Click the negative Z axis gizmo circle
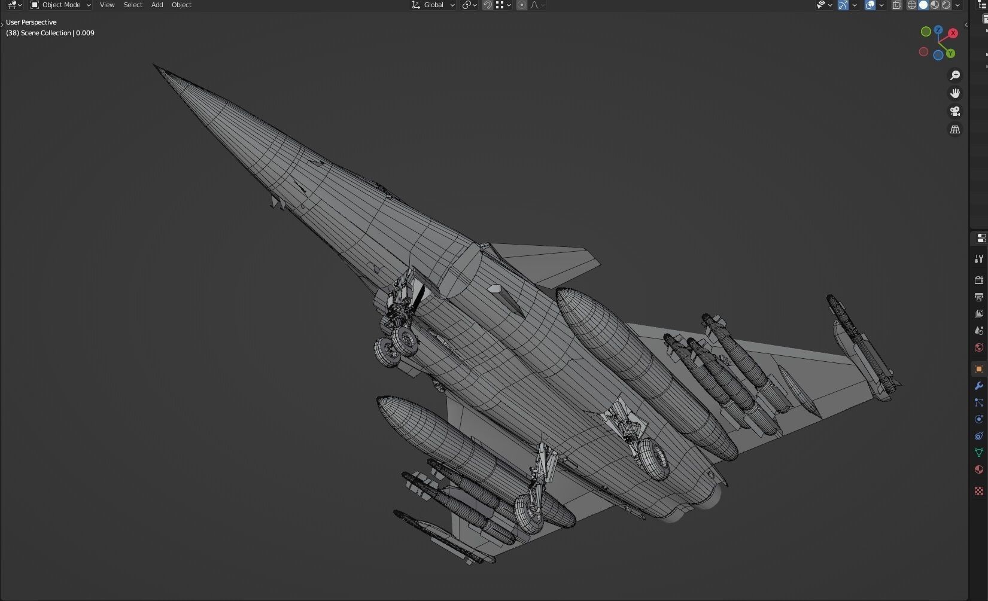The width and height of the screenshot is (988, 601). pyautogui.click(x=938, y=55)
